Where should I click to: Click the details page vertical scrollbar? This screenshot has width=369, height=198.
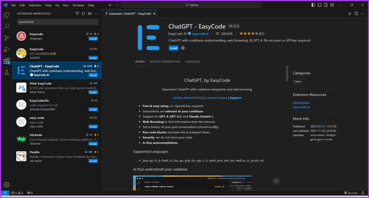[287, 74]
